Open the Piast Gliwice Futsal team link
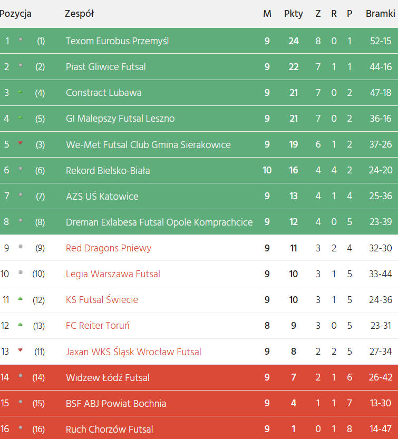Viewport: 398px width, 439px height. point(105,67)
